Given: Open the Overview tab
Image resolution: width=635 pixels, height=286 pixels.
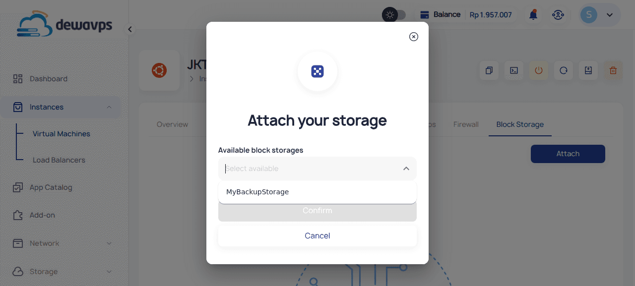Looking at the screenshot, I should click(172, 124).
